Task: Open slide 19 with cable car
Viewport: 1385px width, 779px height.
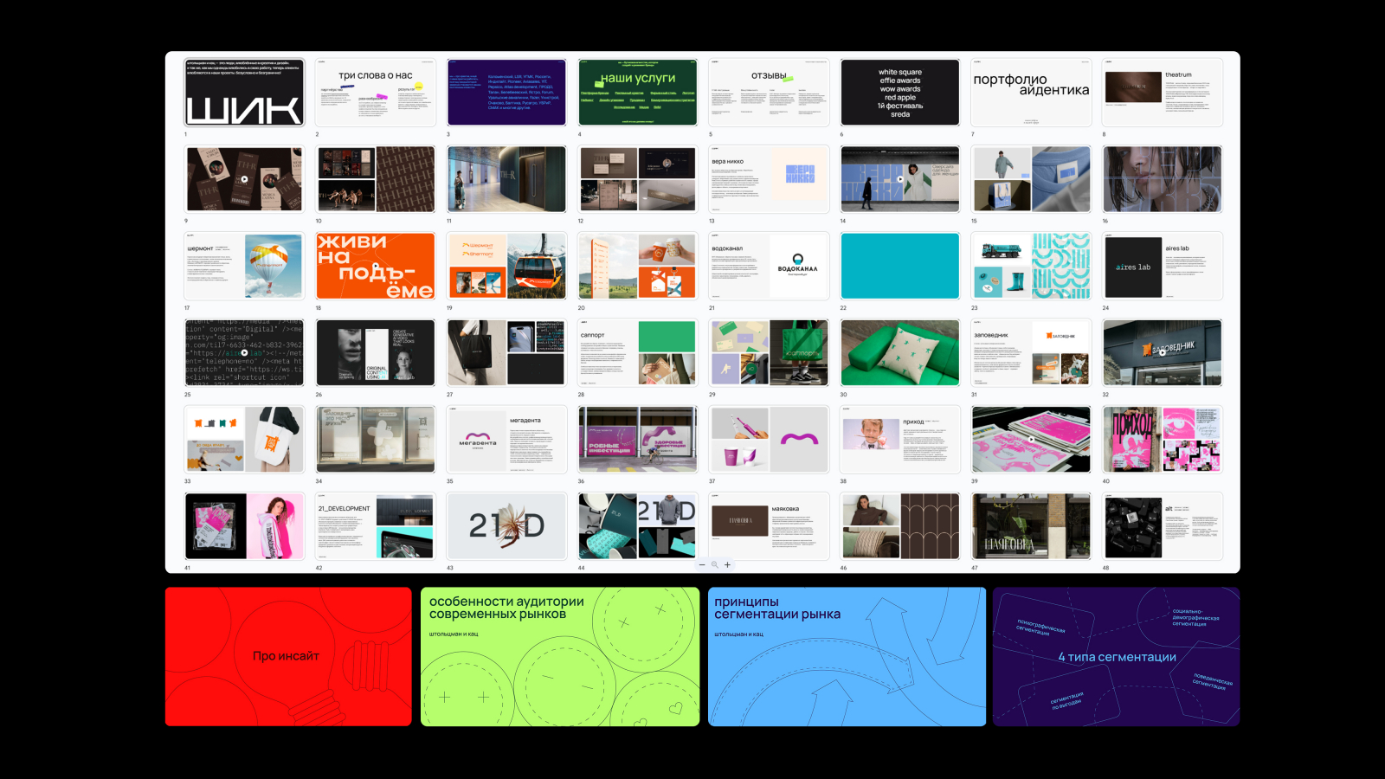Action: (x=506, y=266)
